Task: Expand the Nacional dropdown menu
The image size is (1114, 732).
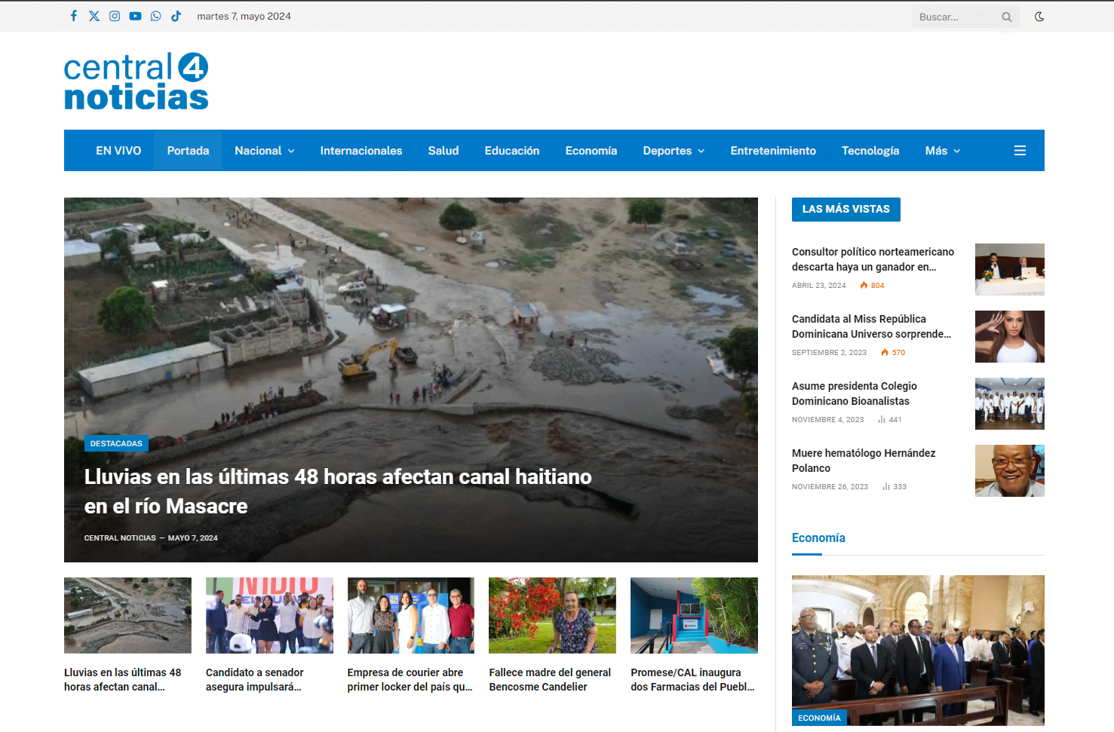Action: point(264,150)
